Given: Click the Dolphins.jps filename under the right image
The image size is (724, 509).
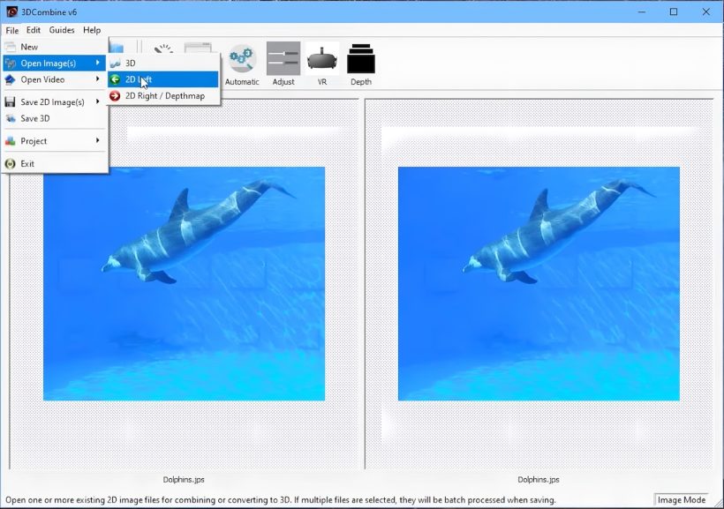Looking at the screenshot, I should click(x=539, y=479).
